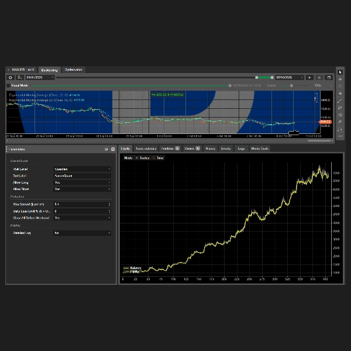Click the Max Spread stepper arrows

pyautogui.click(x=109, y=204)
